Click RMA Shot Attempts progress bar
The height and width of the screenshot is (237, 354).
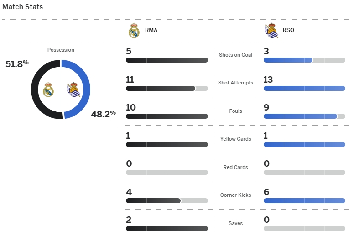click(167, 89)
